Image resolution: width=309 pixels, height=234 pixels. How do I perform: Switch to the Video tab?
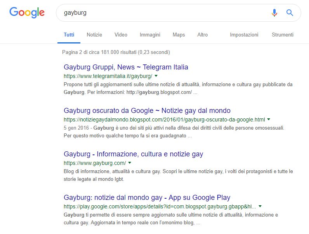[x=121, y=35]
